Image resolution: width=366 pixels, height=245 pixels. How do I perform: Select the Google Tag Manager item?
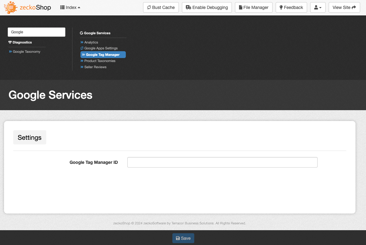click(103, 55)
